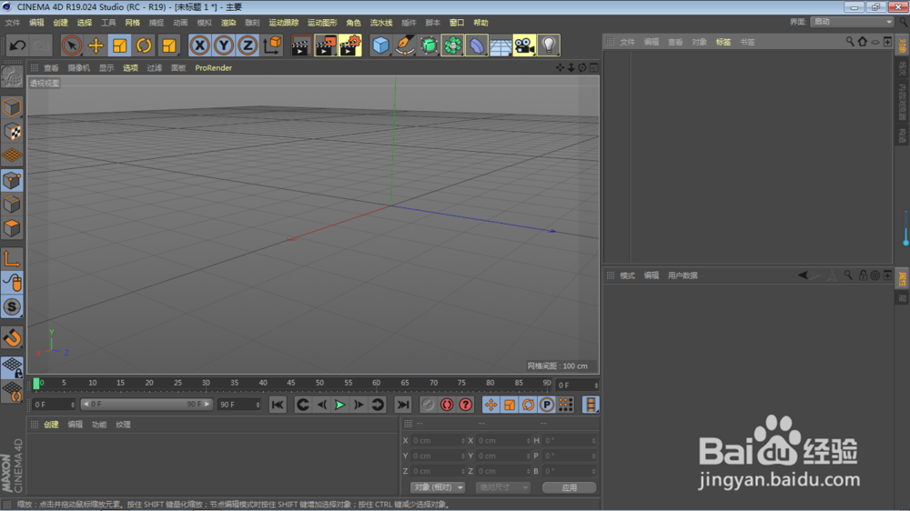Add a Subdivision Surface generator
Screen dimensions: 910x511
coord(429,45)
